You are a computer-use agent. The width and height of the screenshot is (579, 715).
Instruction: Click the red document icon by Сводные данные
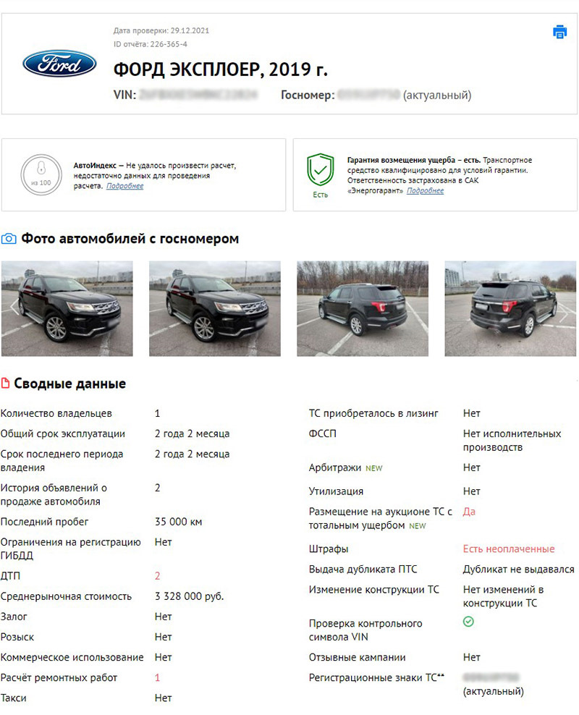(x=6, y=383)
